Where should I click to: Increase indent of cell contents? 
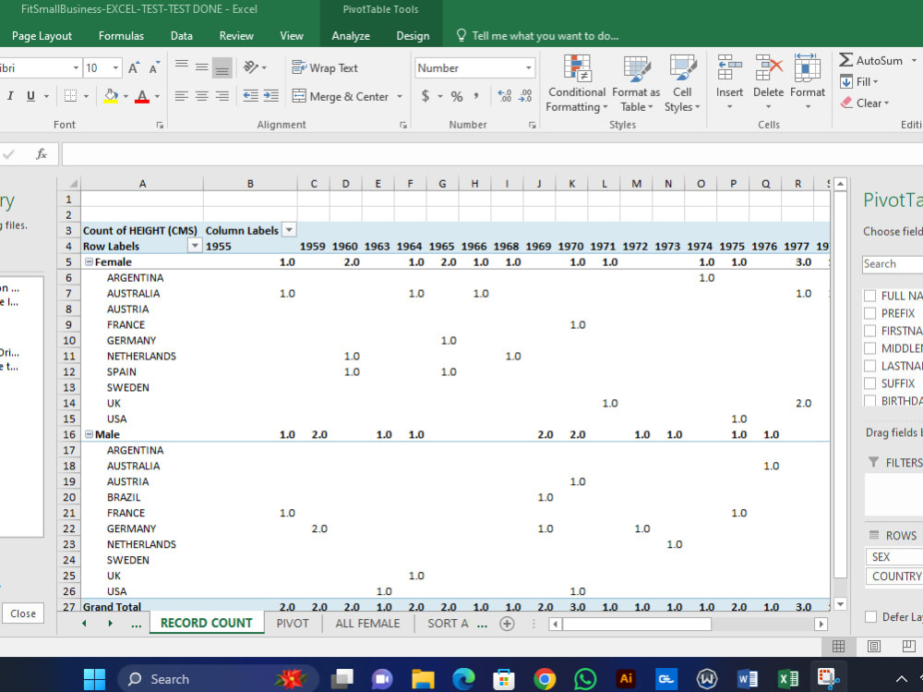pos(270,95)
